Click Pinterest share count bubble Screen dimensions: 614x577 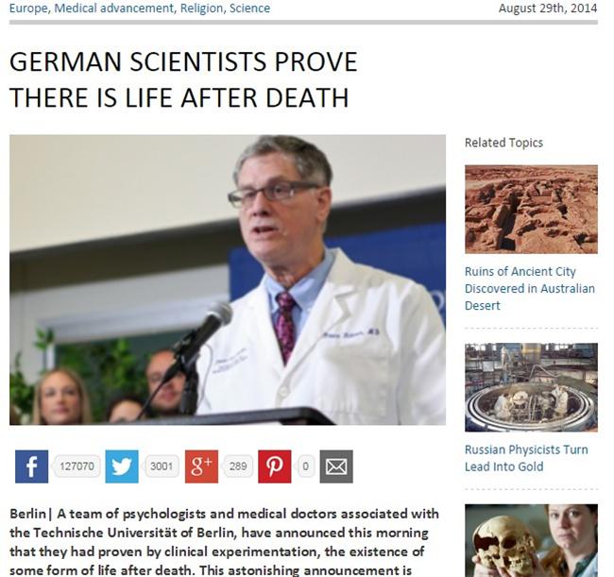305,467
